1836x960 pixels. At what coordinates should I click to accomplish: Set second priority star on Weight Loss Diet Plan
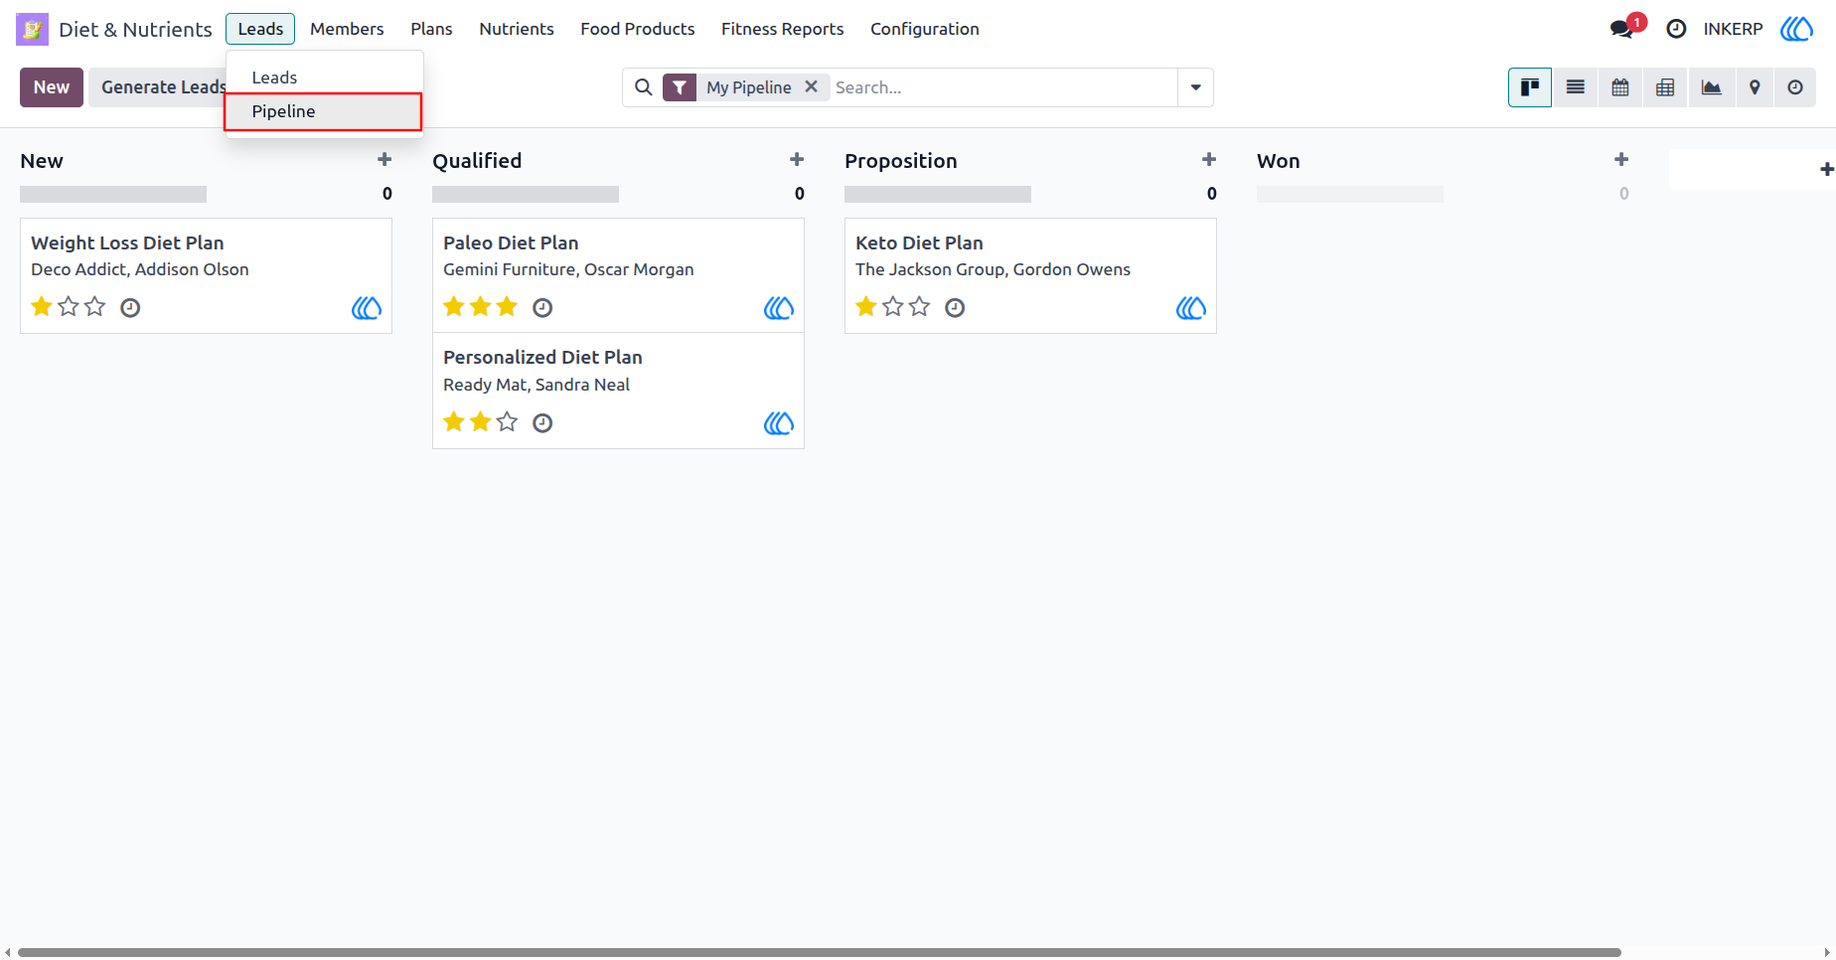tap(68, 306)
